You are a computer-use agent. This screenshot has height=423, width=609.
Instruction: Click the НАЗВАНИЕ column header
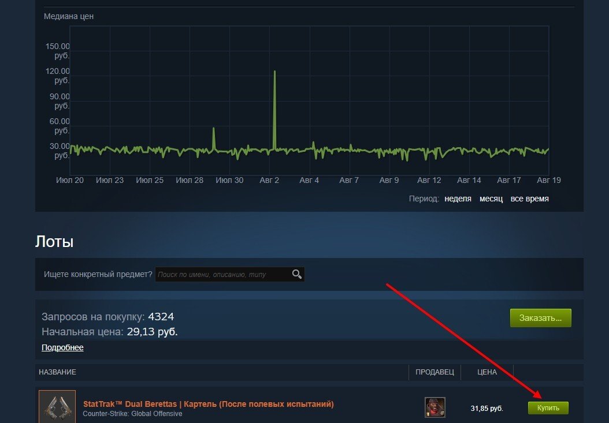point(57,372)
